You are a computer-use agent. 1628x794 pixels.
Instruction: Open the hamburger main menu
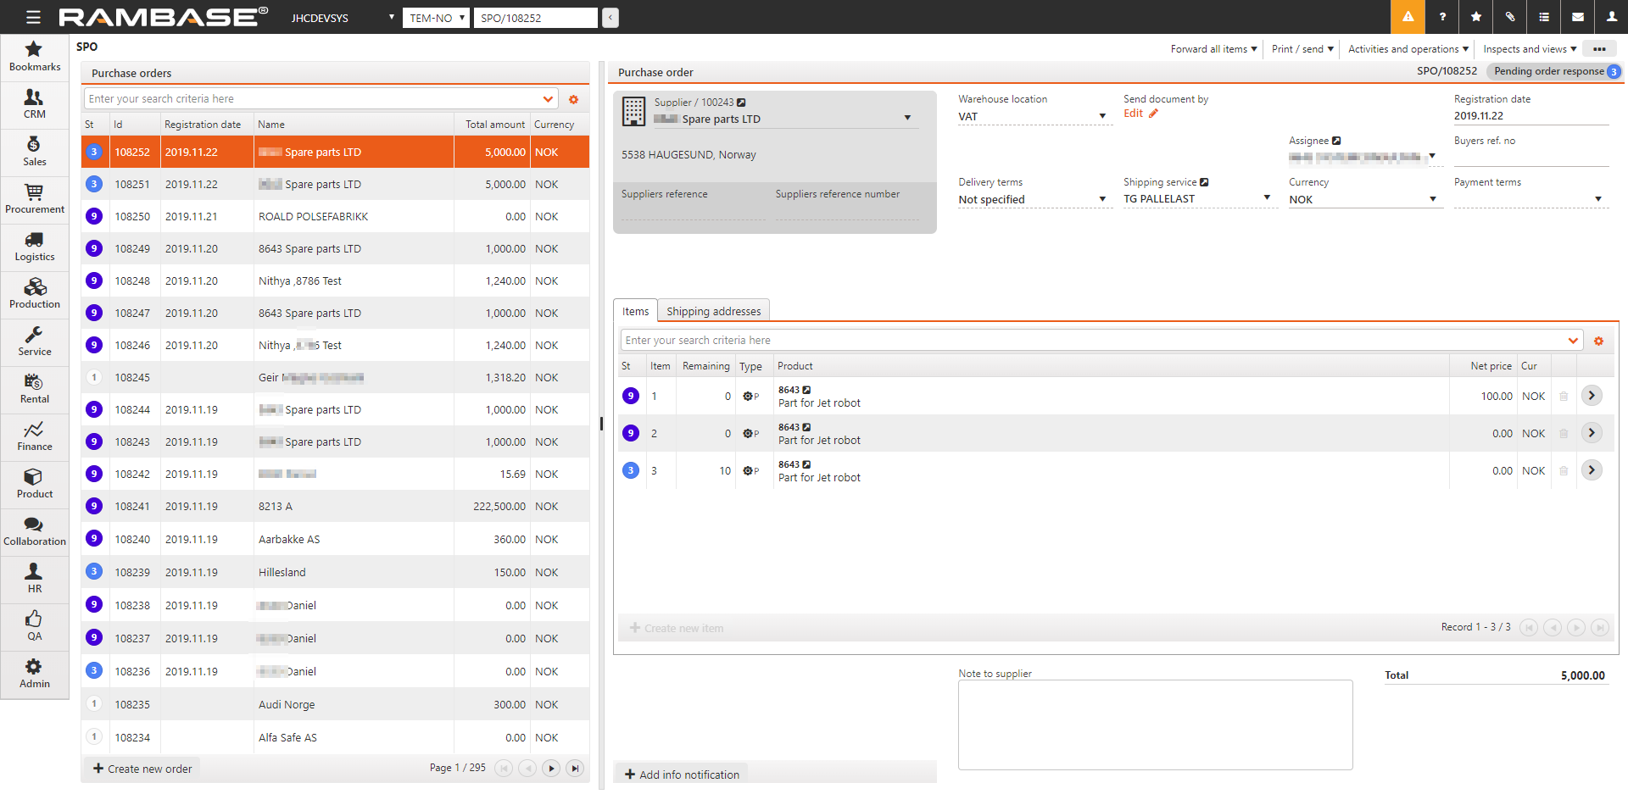coord(33,17)
